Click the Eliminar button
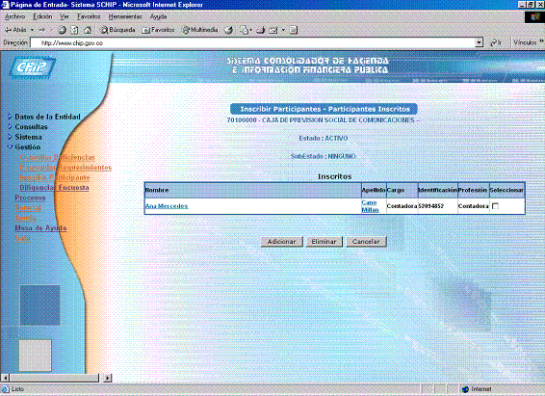This screenshot has width=545, height=396. point(324,242)
